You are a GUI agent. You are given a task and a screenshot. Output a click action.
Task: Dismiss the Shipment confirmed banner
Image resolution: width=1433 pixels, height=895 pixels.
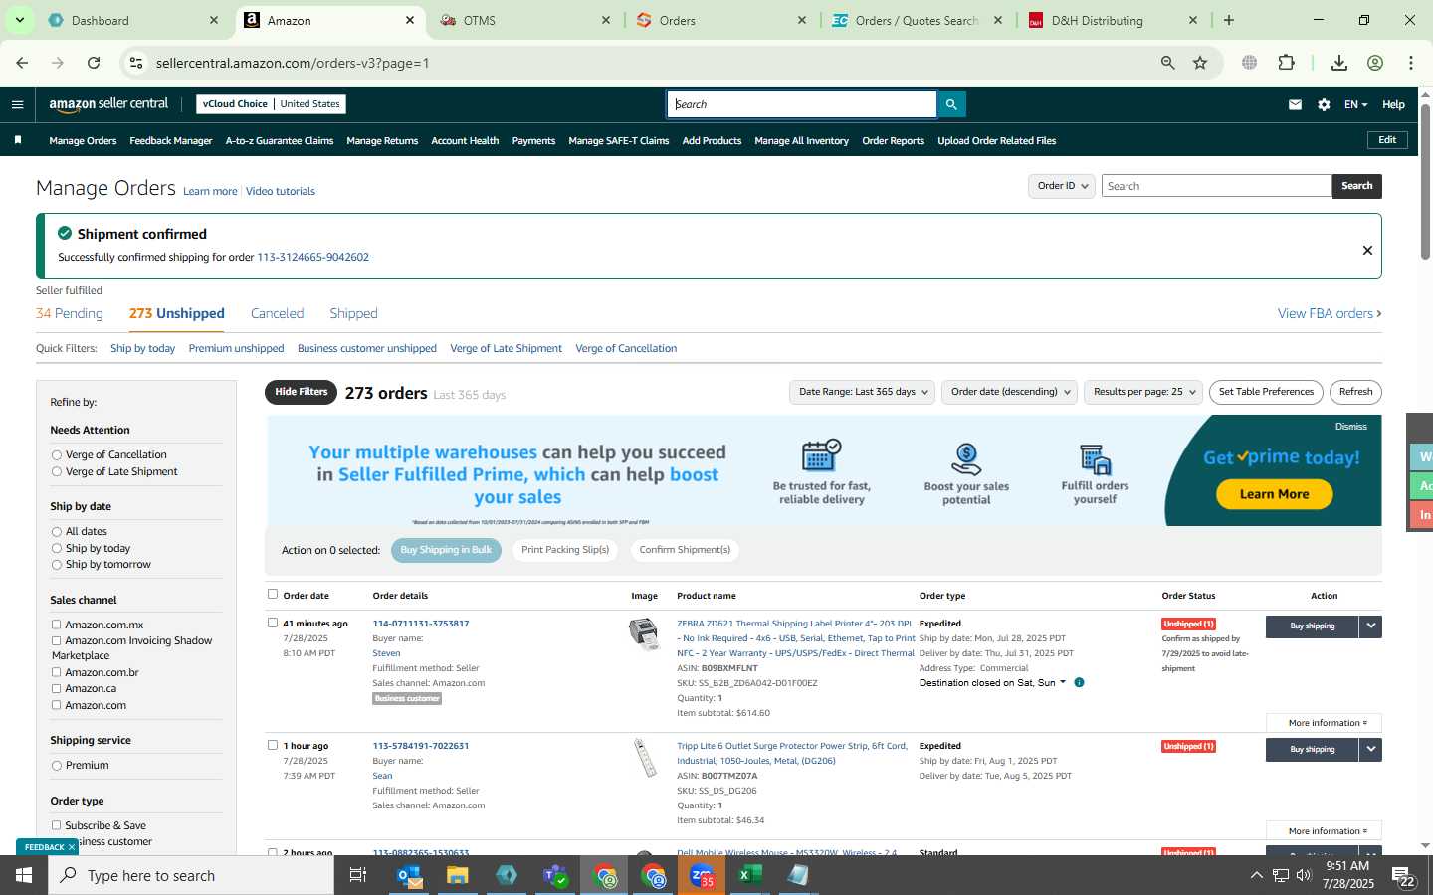[1367, 250]
